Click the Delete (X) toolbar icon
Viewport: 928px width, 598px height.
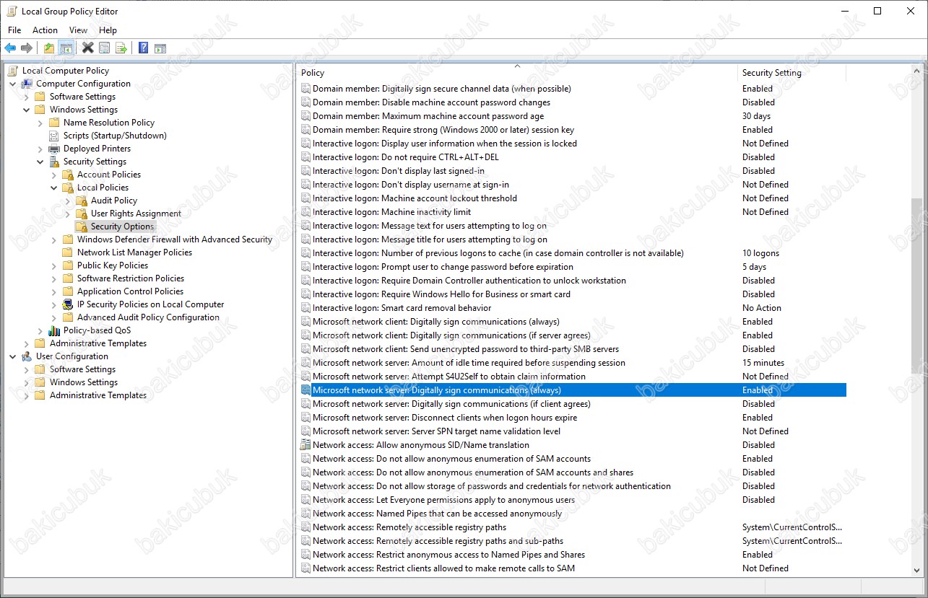click(x=87, y=48)
